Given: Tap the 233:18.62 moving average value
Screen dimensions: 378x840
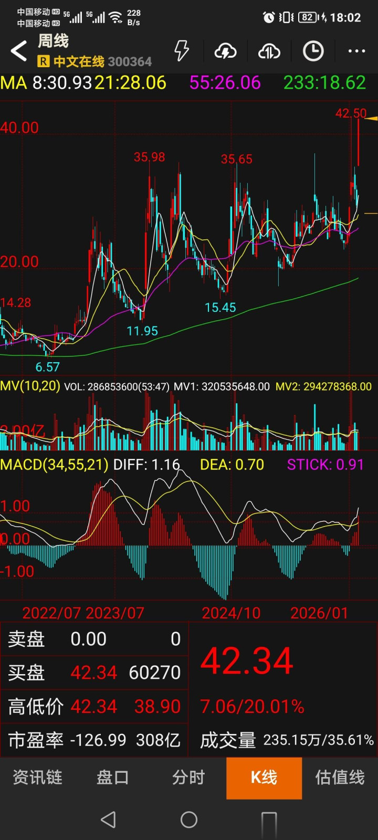Looking at the screenshot, I should click(324, 83).
